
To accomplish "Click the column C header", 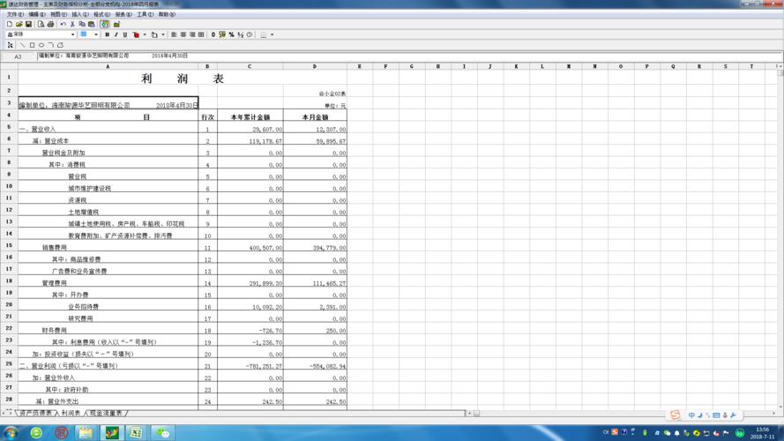I will [249, 66].
